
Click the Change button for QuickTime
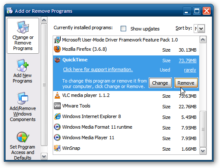[x=160, y=83]
